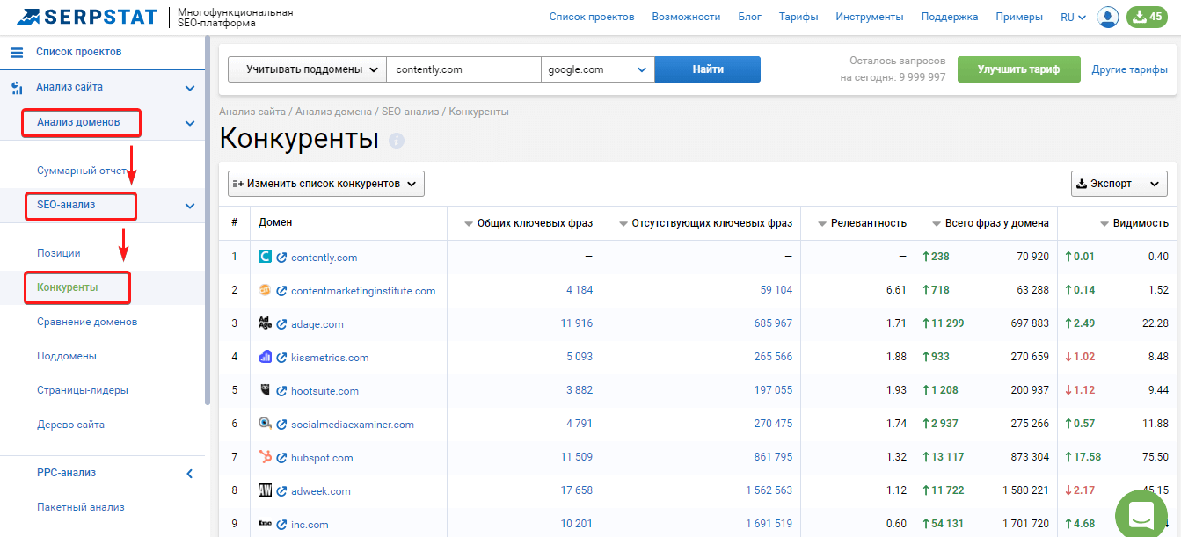Click the green 45 download counter badge

click(x=1147, y=17)
